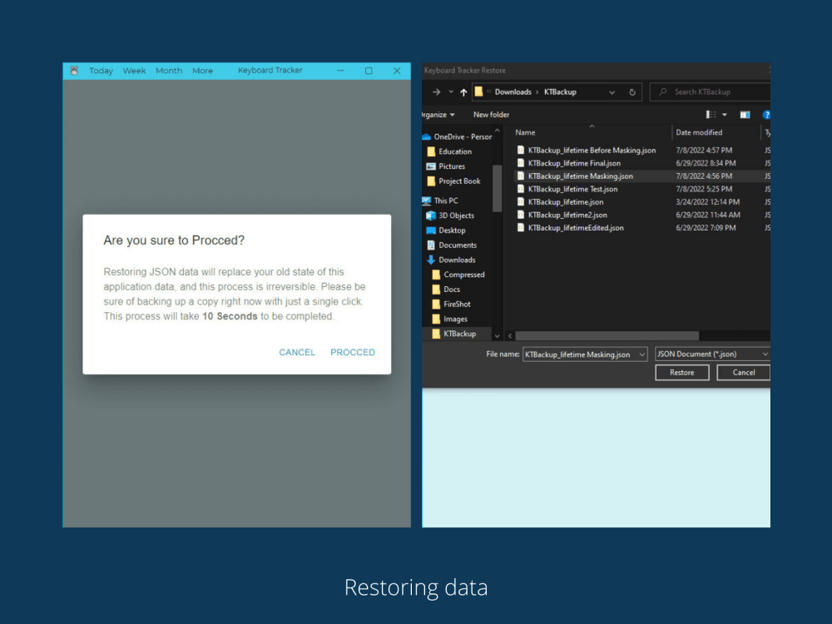832x624 pixels.
Task: Click PROCCED to confirm restoring
Action: click(352, 352)
